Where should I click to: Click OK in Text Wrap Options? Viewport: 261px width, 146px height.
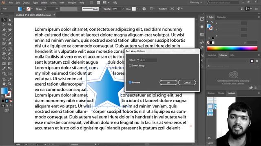click(x=168, y=83)
